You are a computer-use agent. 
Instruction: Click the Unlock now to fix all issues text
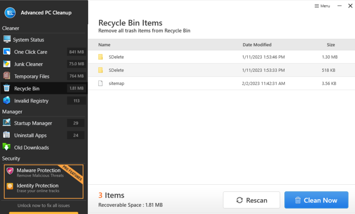click(44, 205)
